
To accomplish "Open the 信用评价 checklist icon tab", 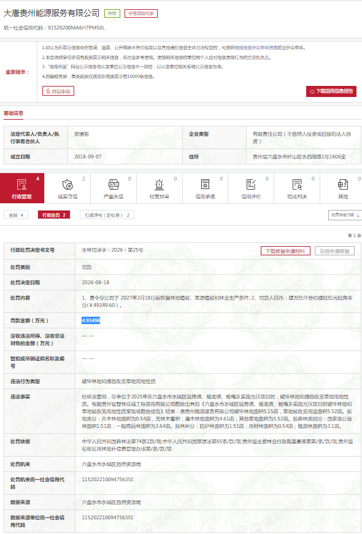I will click(x=251, y=185).
